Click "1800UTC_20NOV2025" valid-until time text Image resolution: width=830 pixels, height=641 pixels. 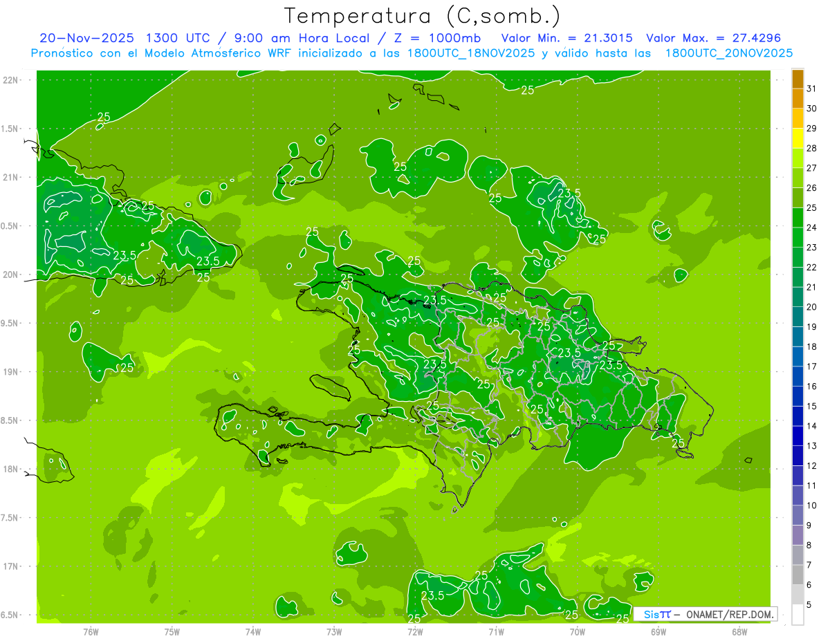[728, 53]
